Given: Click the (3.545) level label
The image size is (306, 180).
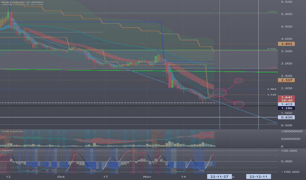Looking at the screenshot, I should click(x=272, y=49).
